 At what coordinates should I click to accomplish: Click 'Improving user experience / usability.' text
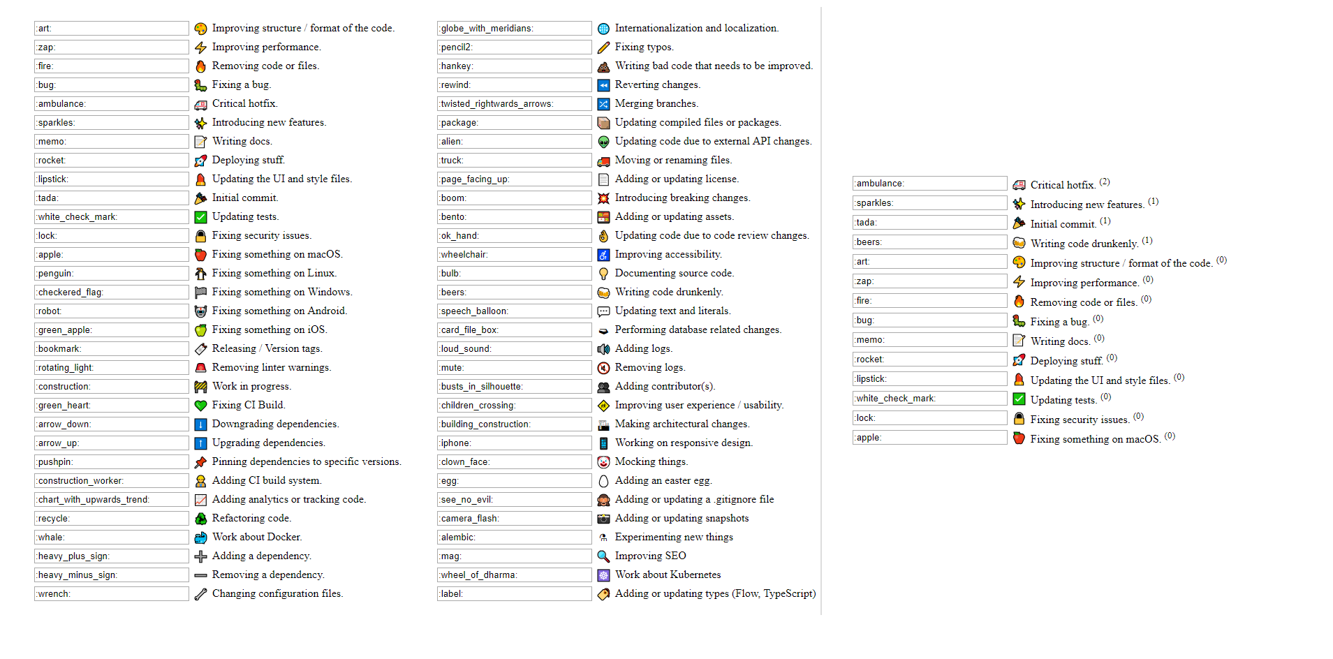coord(700,406)
